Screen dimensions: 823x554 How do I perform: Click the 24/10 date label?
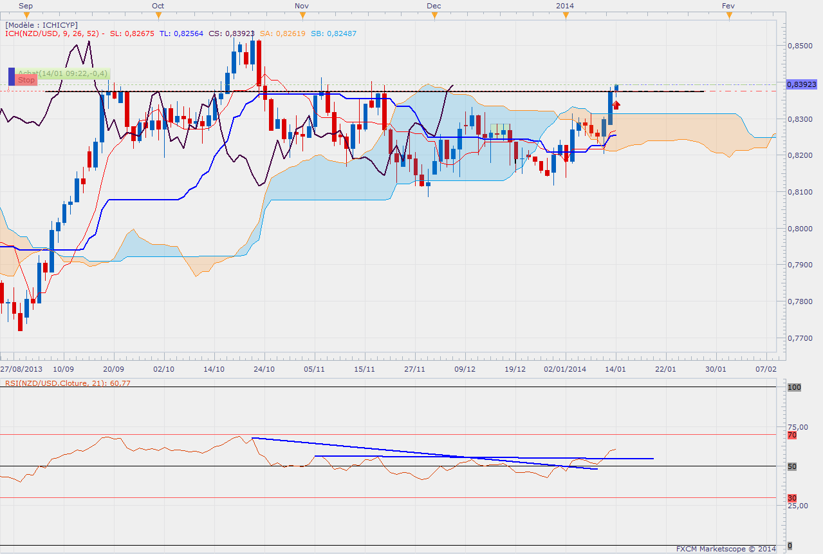click(264, 369)
